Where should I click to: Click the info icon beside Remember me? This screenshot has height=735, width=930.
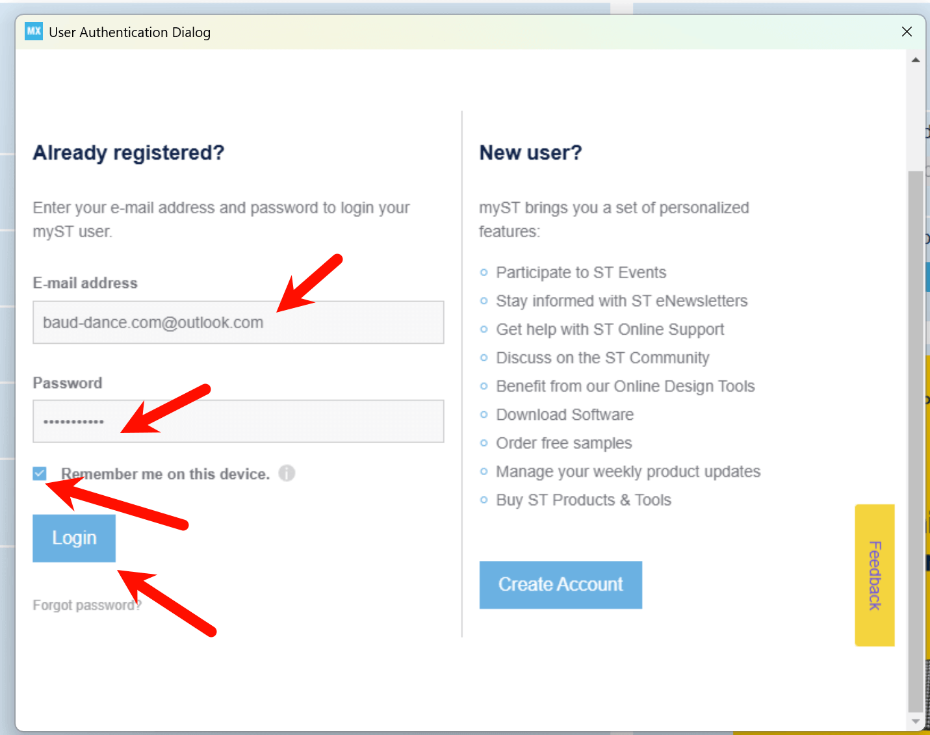pyautogui.click(x=287, y=473)
